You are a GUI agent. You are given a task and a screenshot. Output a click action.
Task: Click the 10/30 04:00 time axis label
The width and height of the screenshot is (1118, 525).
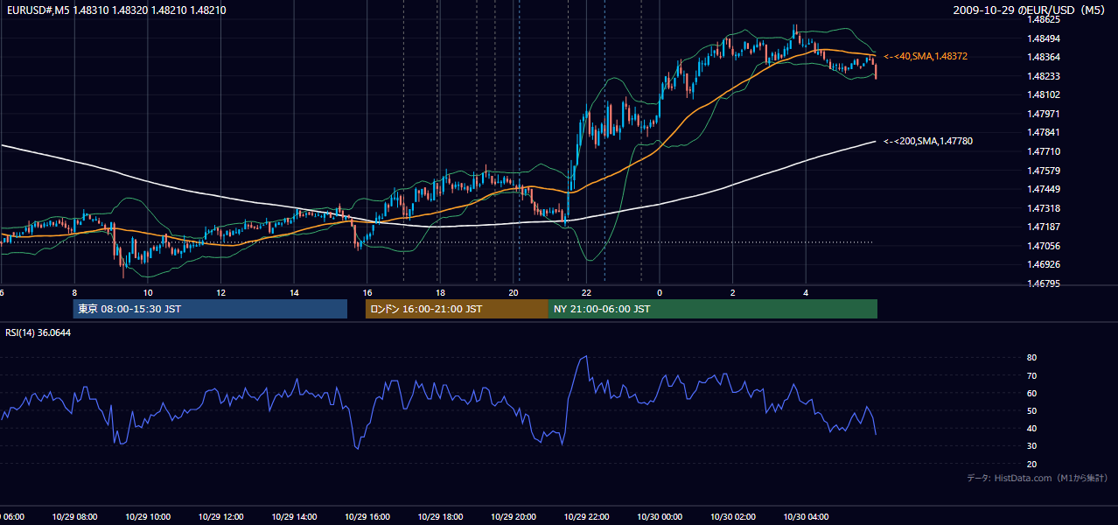[807, 516]
